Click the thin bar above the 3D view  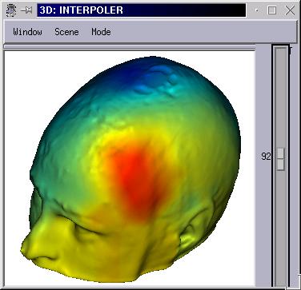click(x=130, y=47)
